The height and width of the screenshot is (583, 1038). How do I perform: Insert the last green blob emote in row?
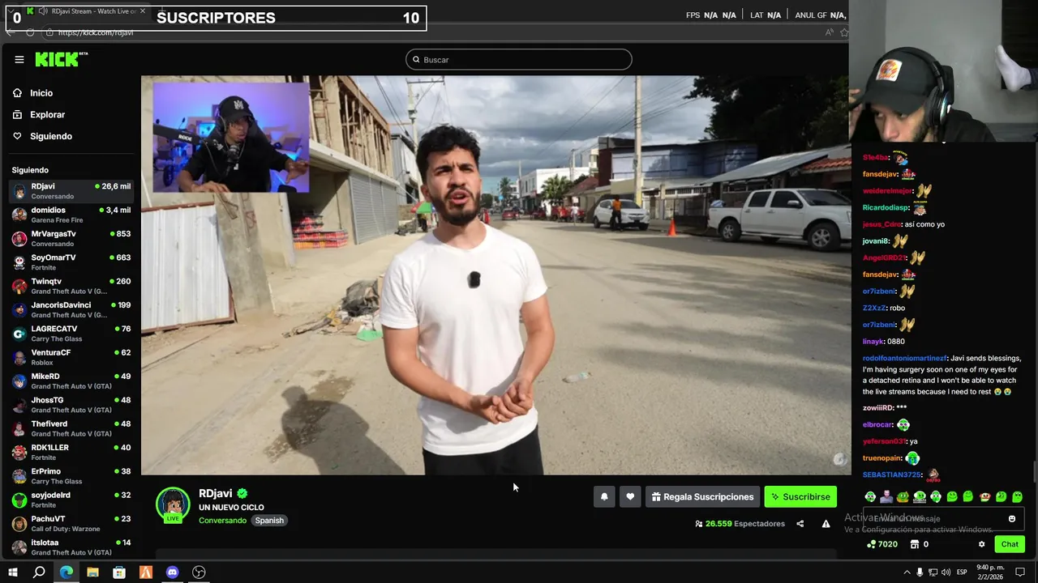pyautogui.click(x=1017, y=496)
